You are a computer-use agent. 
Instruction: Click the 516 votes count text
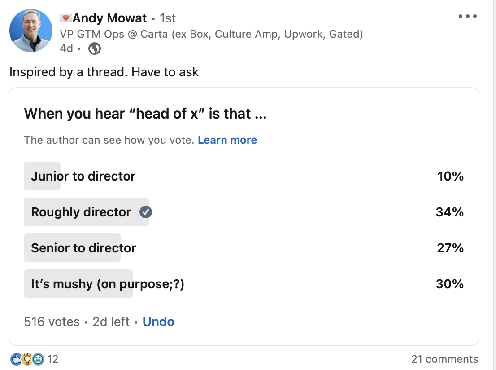click(x=52, y=322)
